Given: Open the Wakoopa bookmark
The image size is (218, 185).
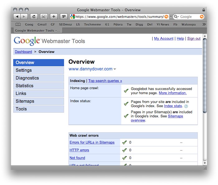Looking at the screenshot, I should coord(188,25).
